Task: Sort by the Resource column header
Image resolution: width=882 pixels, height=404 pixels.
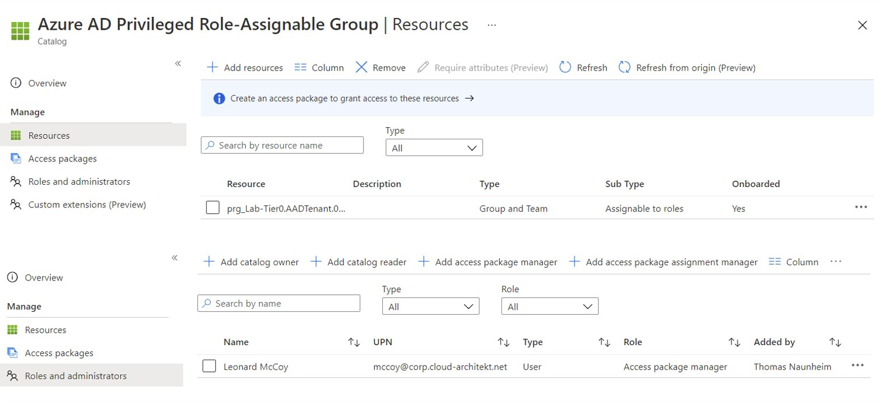Action: pyautogui.click(x=246, y=184)
